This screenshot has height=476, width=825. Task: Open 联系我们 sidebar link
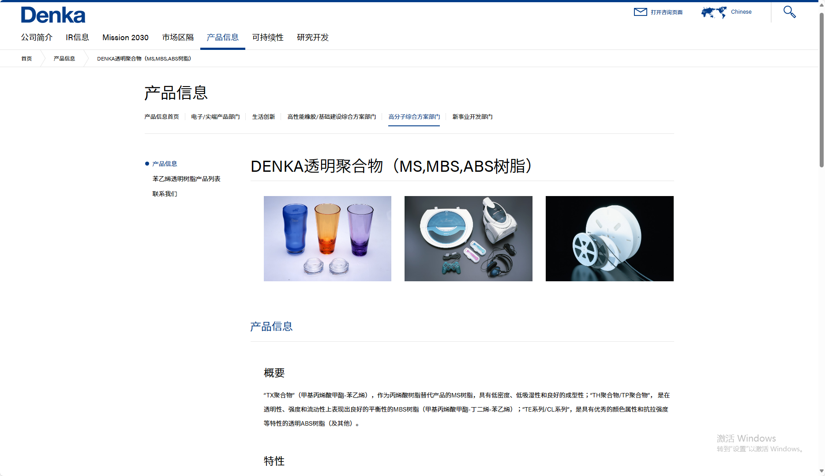(165, 194)
